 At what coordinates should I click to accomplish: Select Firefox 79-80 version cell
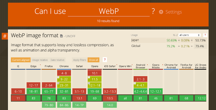click(x=49, y=105)
